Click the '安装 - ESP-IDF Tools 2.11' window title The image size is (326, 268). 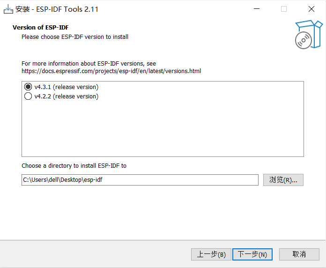[x=57, y=9]
